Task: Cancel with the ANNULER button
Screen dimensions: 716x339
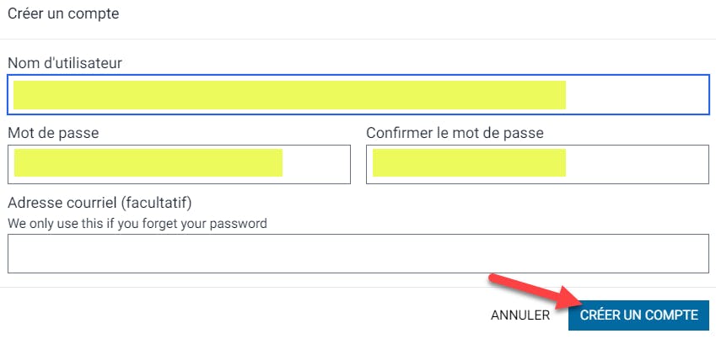Action: click(x=520, y=315)
